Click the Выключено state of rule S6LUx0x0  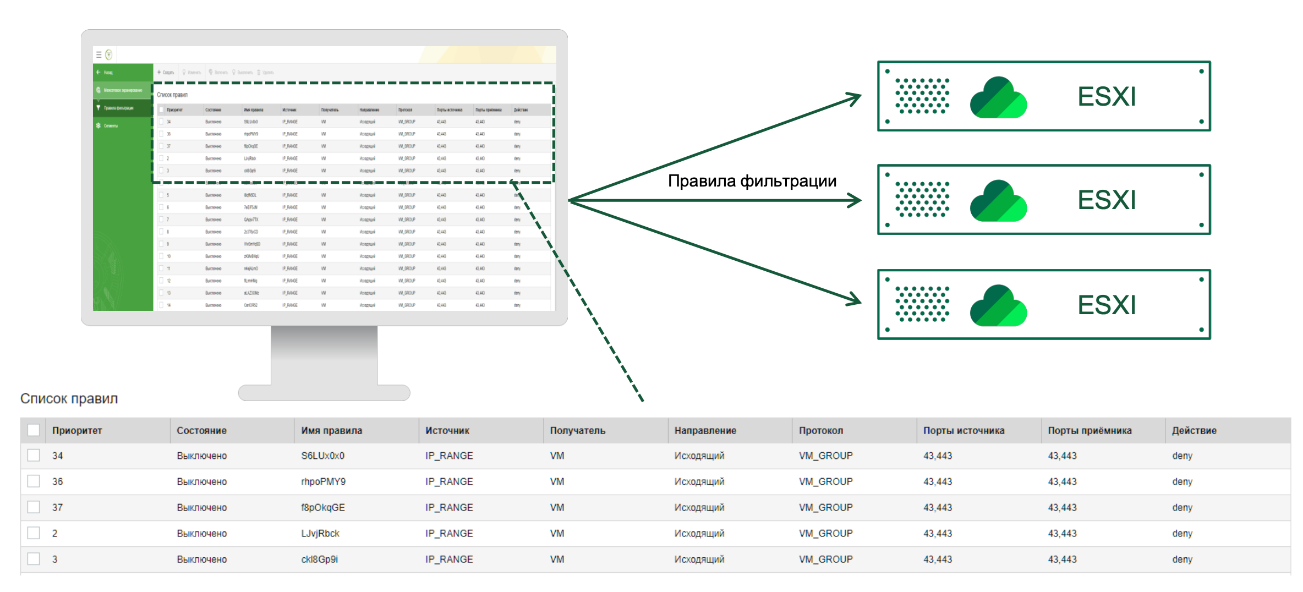point(201,456)
